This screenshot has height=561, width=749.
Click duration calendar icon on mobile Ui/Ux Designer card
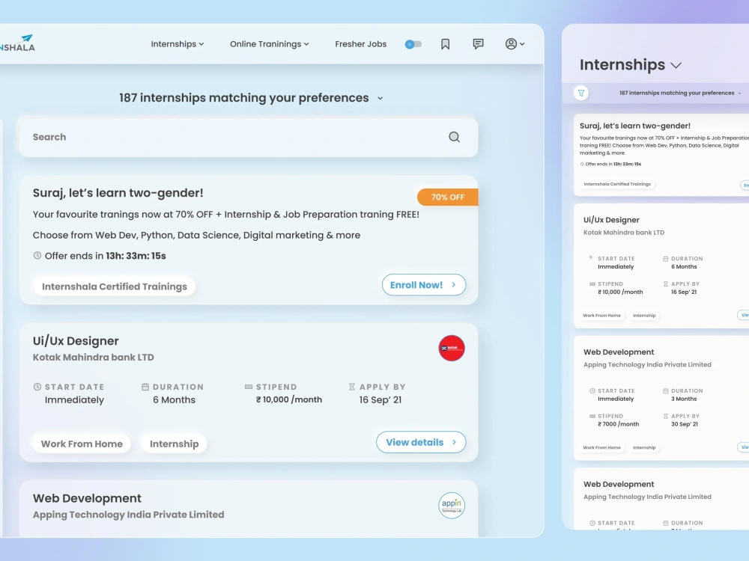coord(665,259)
